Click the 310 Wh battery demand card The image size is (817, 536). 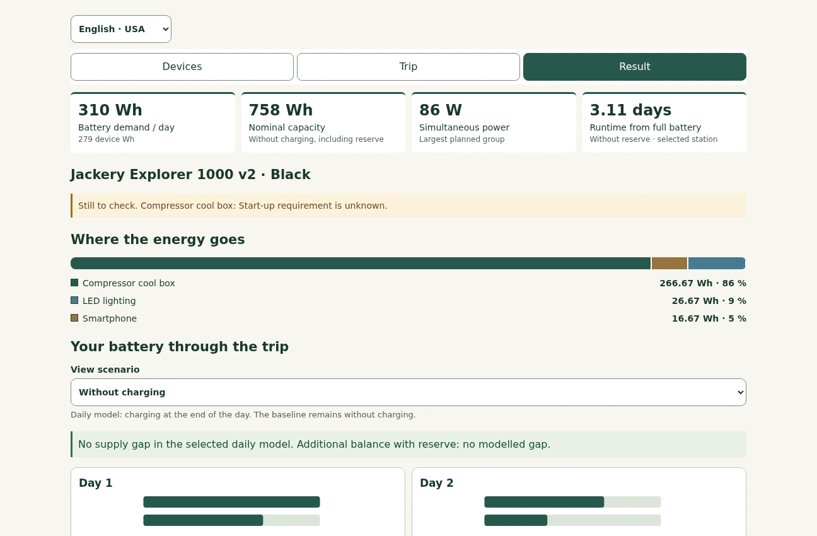[x=153, y=122]
